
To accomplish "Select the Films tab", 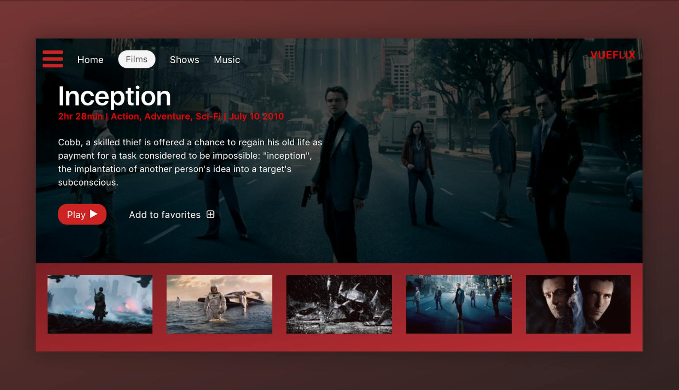I will tap(137, 59).
